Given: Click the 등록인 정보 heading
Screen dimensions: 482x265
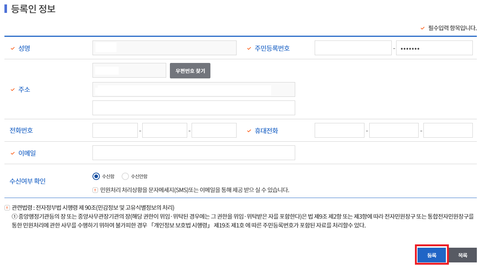Looking at the screenshot, I should [34, 8].
